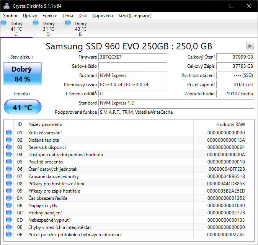This screenshot has height=245, width=258.
Task: Select the Použité procento parameter name
Action: click(x=46, y=162)
